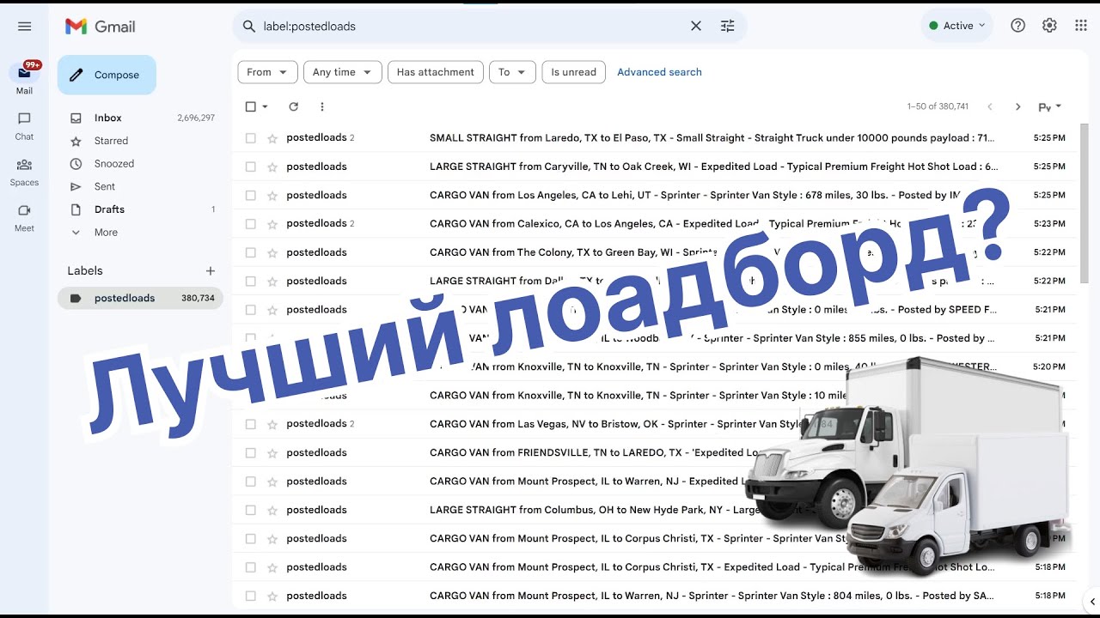
Task: Tick checkbox for Caryville to Oak Creek email
Action: (x=251, y=167)
